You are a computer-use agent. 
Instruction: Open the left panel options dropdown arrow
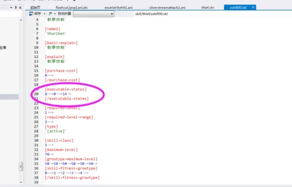[11, 8]
